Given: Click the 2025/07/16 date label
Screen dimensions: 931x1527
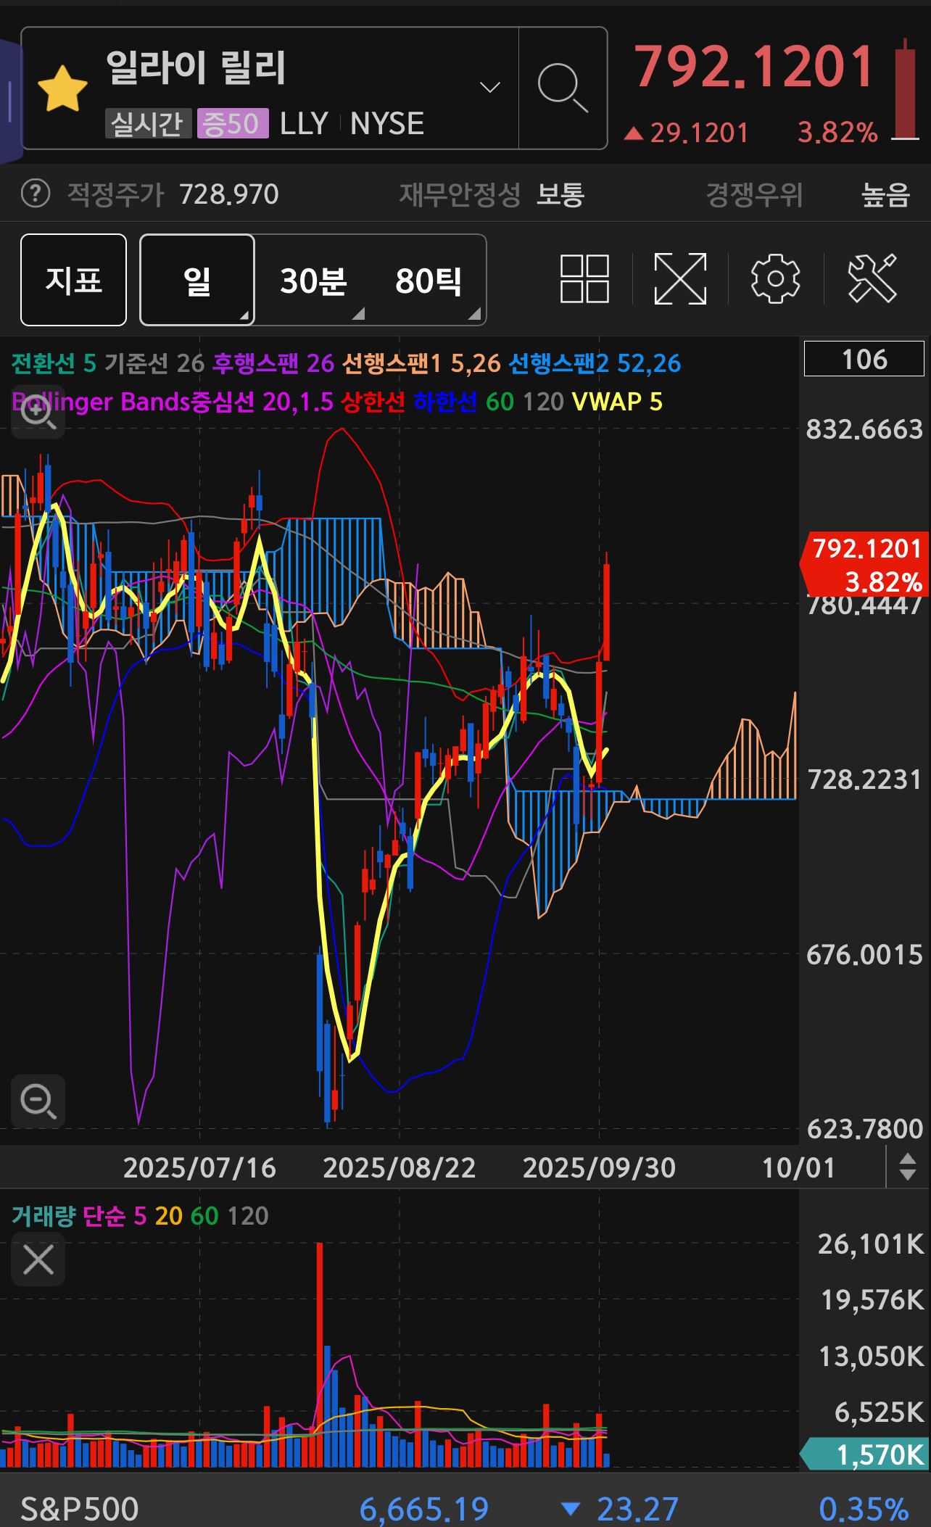Looking at the screenshot, I should click(x=199, y=1168).
